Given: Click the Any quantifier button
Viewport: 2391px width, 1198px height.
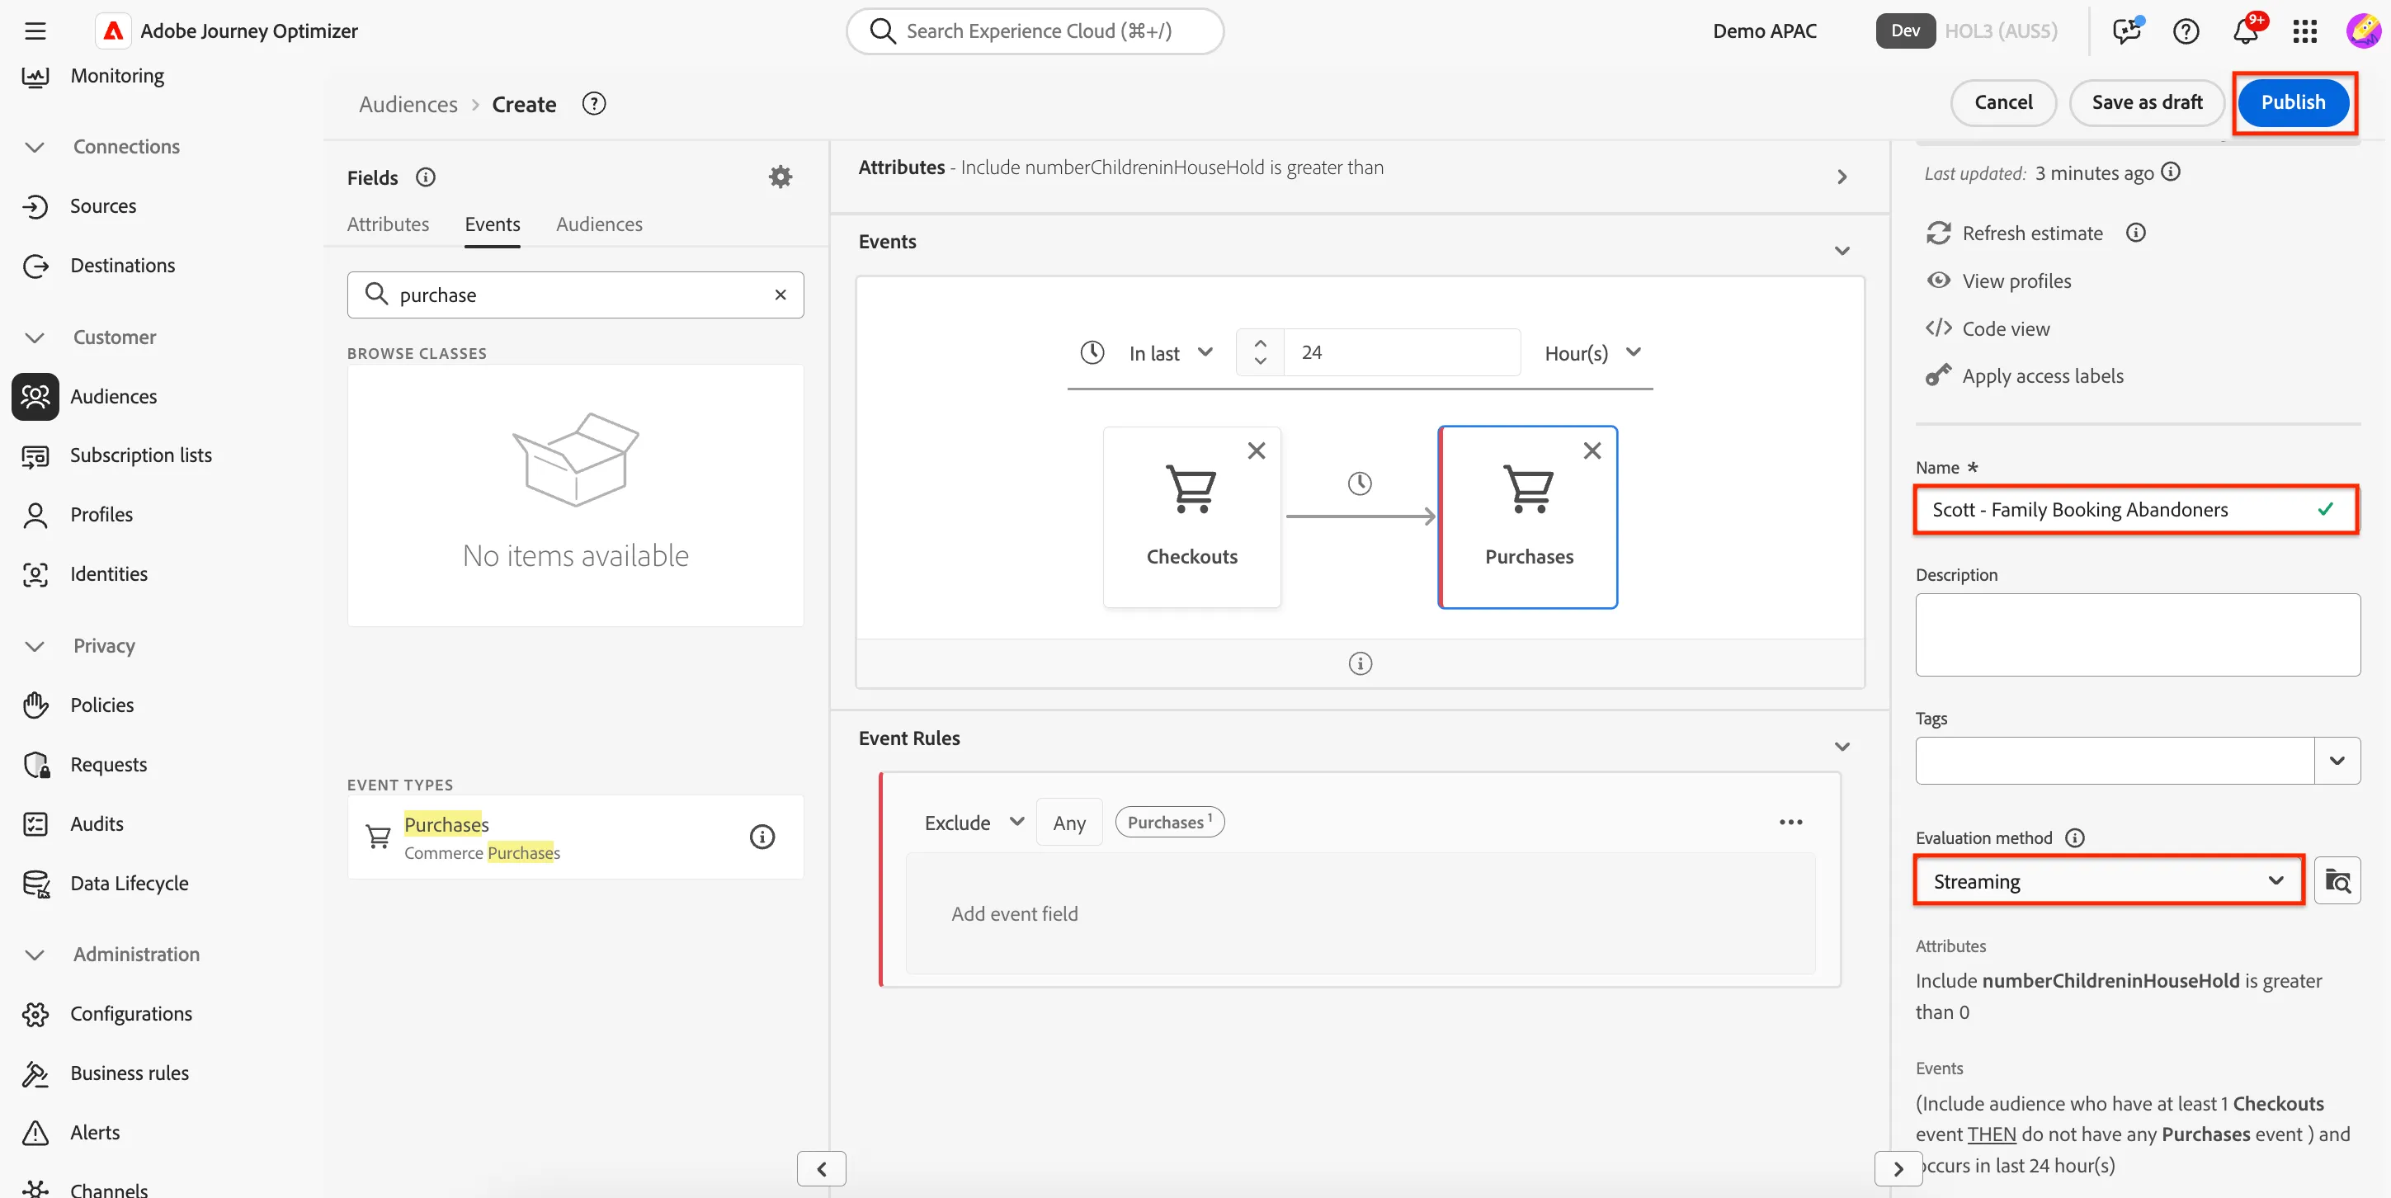Looking at the screenshot, I should click(1068, 822).
